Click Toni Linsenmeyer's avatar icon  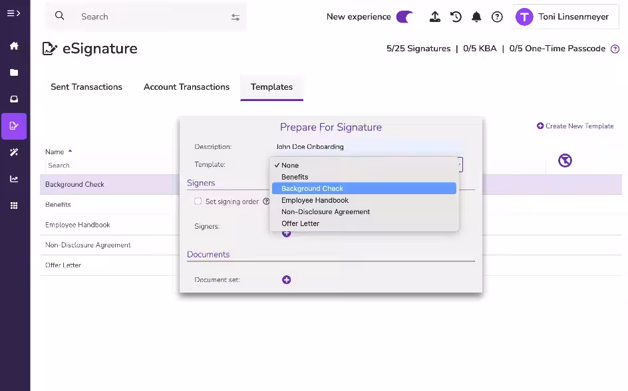coord(524,17)
